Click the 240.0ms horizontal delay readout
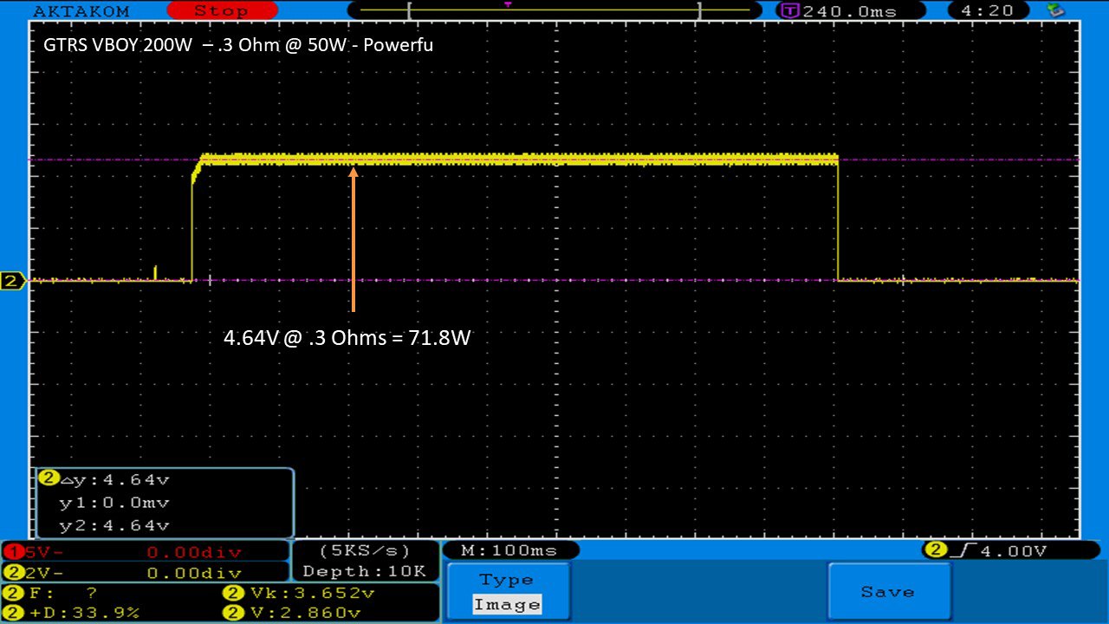Screen dimensions: 1109x624 pyautogui.click(x=840, y=10)
